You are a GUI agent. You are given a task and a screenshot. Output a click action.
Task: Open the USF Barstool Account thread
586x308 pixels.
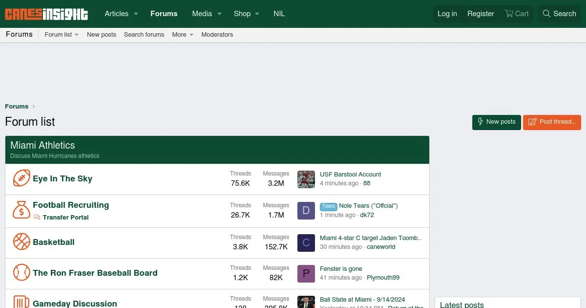tap(350, 175)
